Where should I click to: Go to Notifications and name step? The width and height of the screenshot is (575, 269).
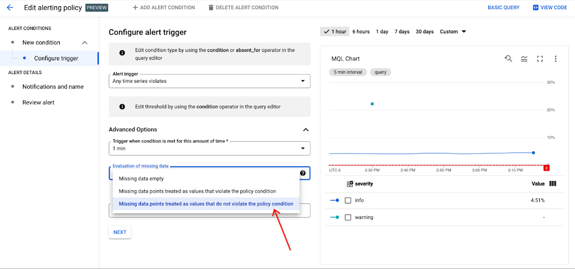pos(53,87)
